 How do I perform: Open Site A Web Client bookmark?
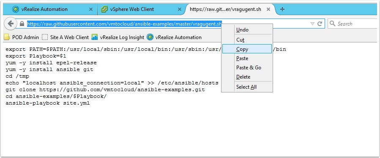66,37
